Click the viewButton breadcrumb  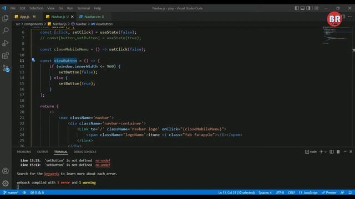tap(104, 24)
